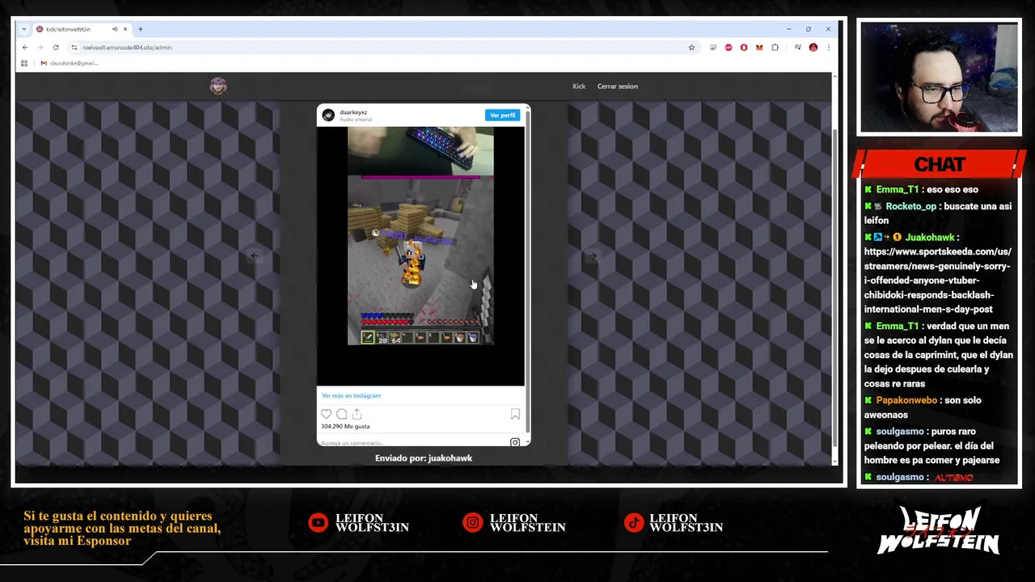Click the browser back arrow
This screenshot has width=1035, height=582.
tap(24, 48)
